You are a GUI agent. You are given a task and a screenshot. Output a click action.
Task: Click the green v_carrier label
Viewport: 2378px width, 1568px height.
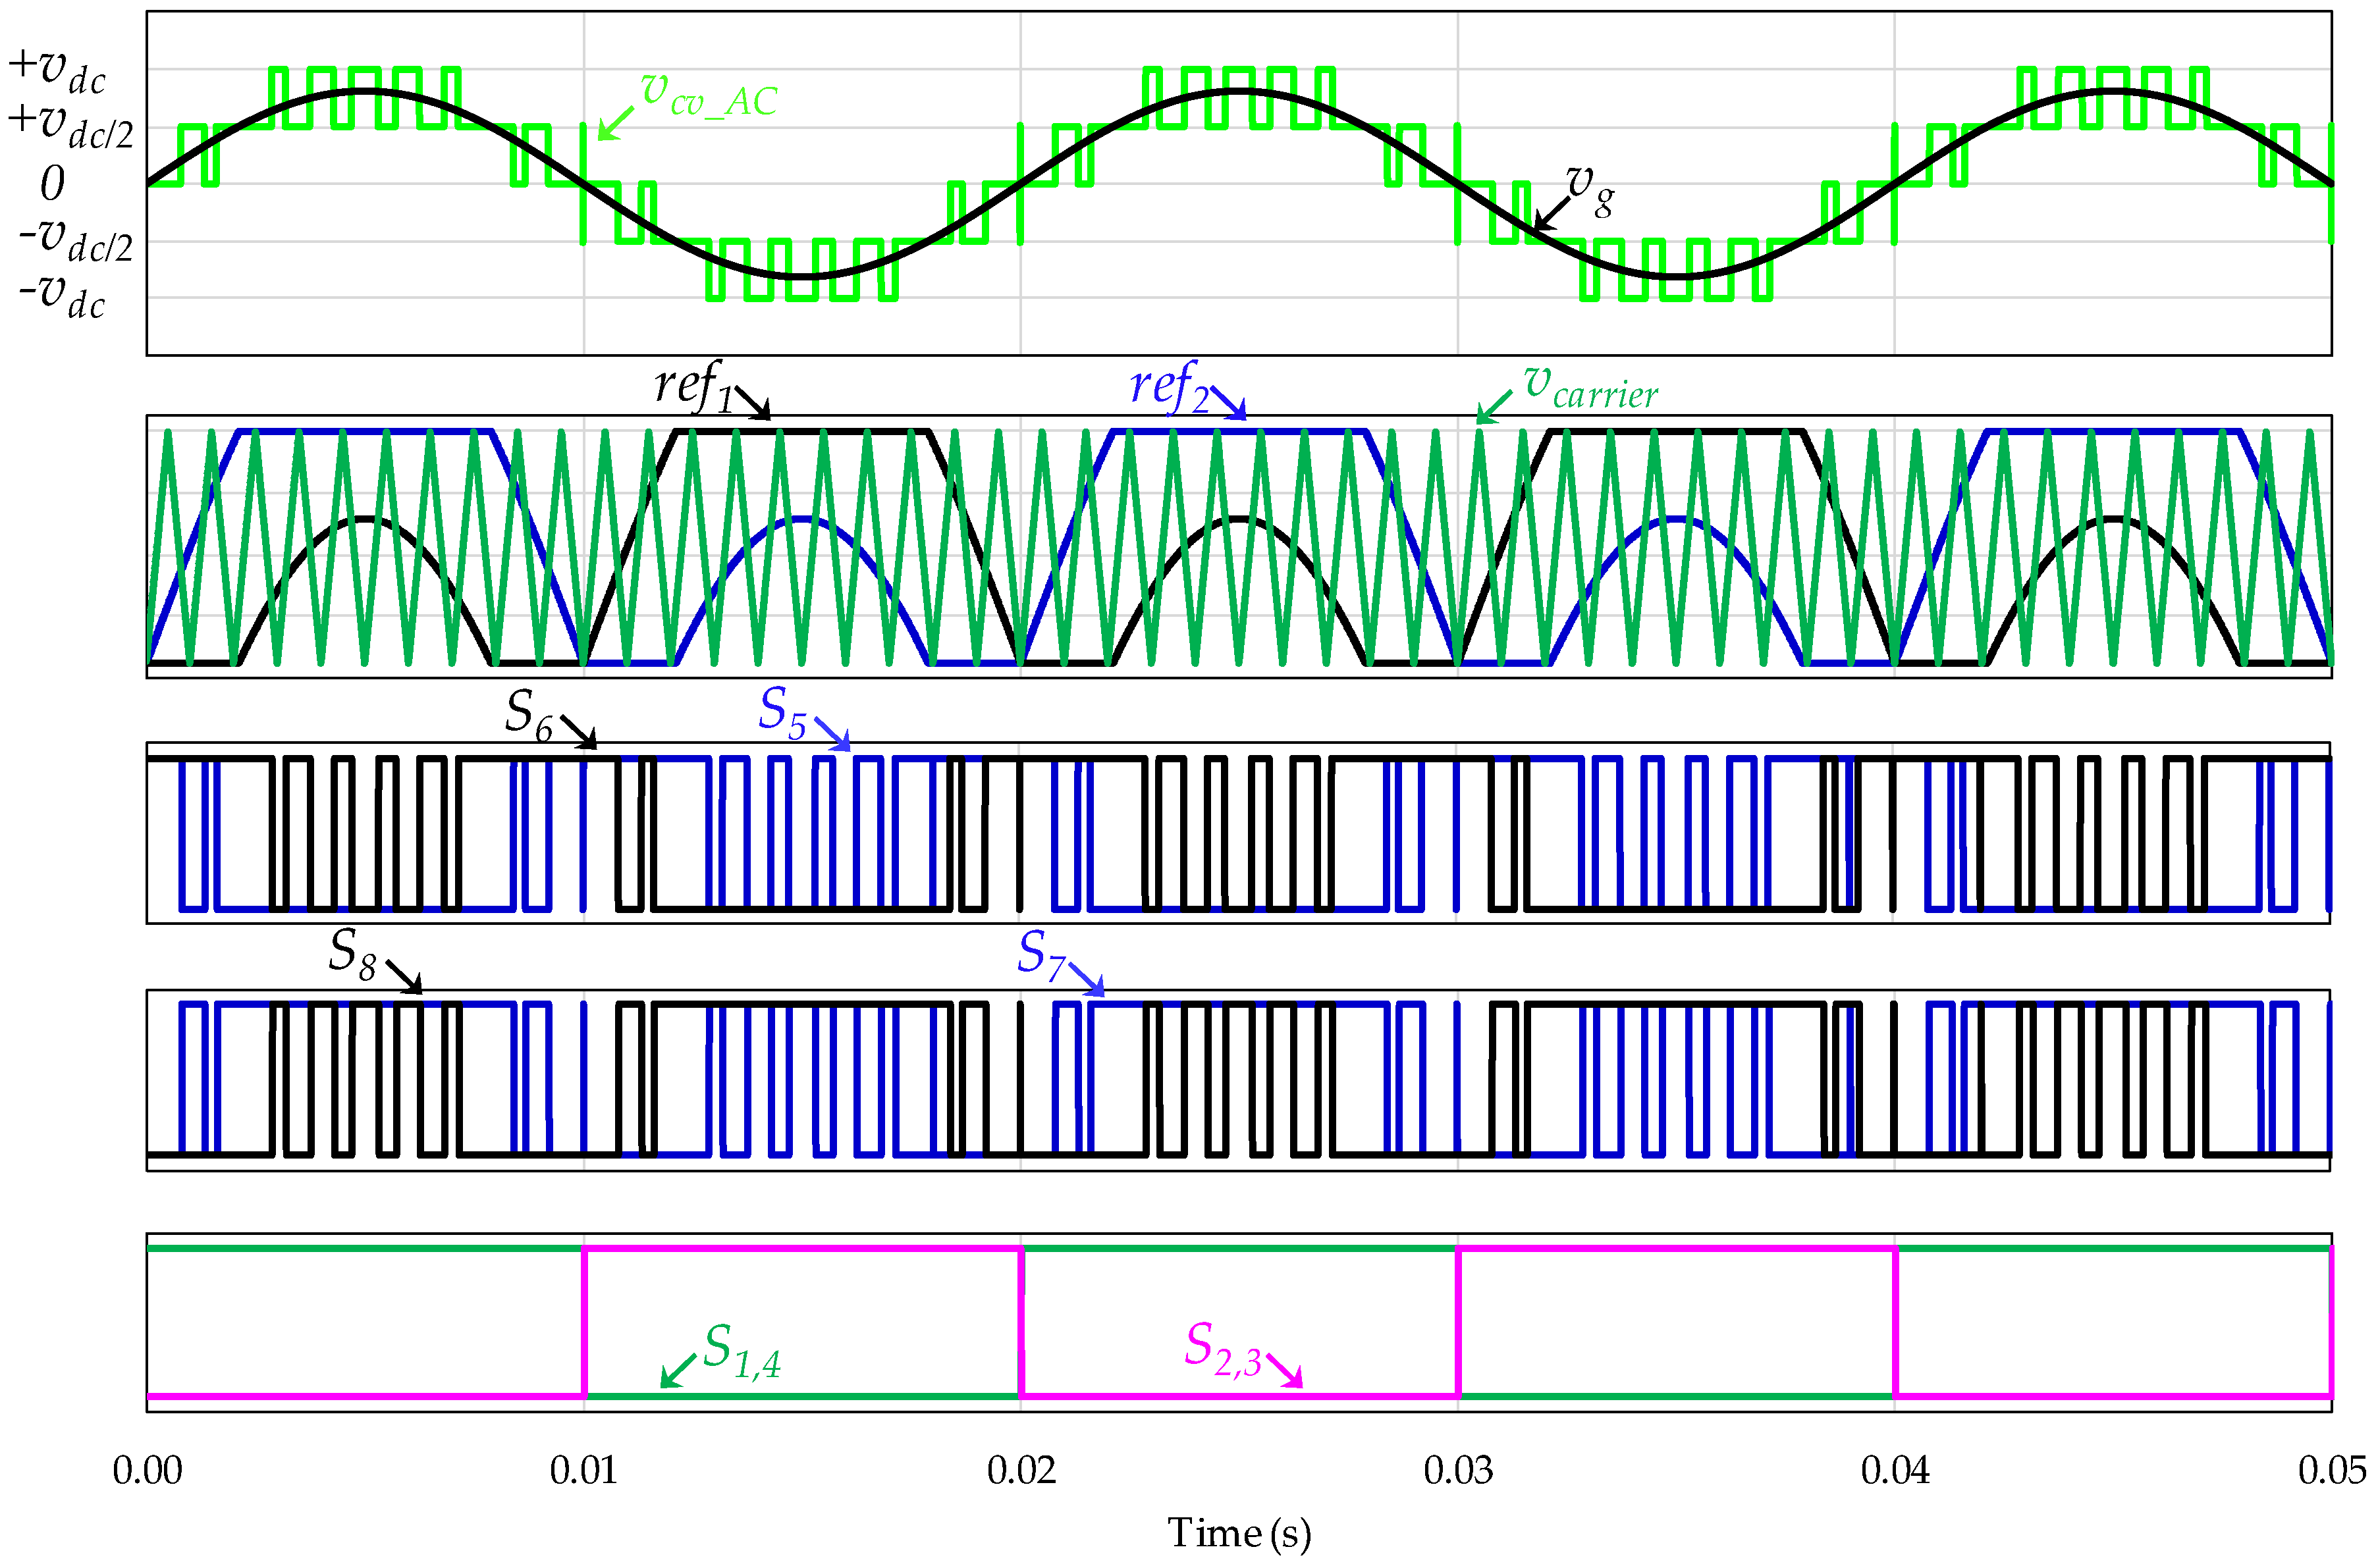[x=1590, y=387]
